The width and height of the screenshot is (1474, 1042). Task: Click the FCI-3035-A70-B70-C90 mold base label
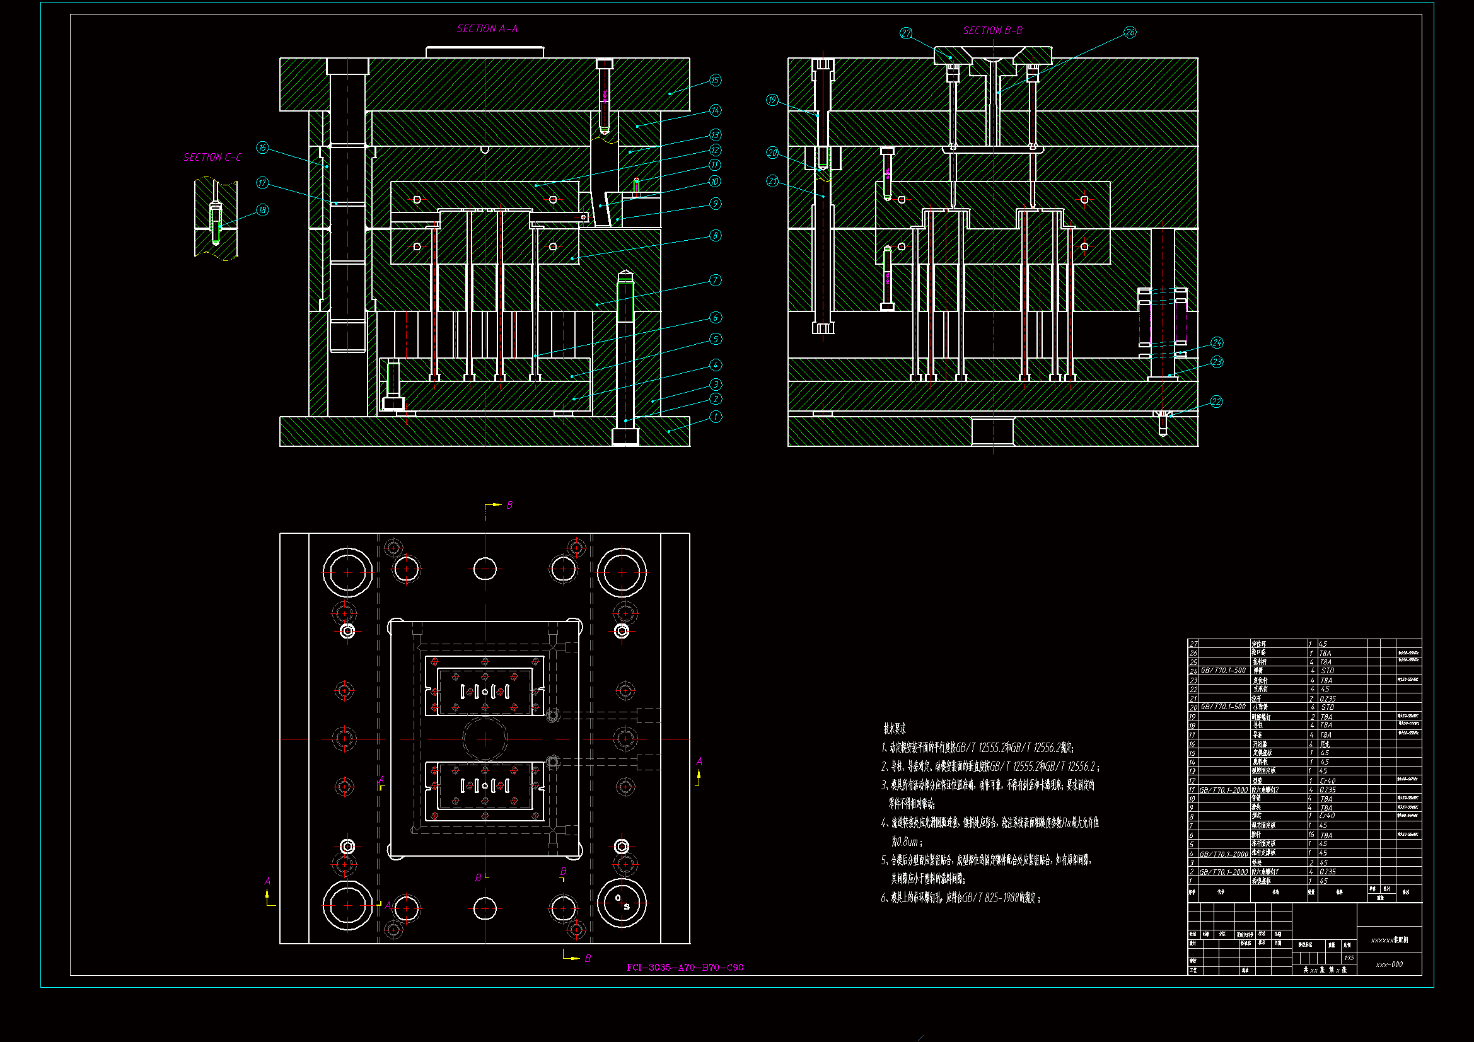(x=685, y=968)
